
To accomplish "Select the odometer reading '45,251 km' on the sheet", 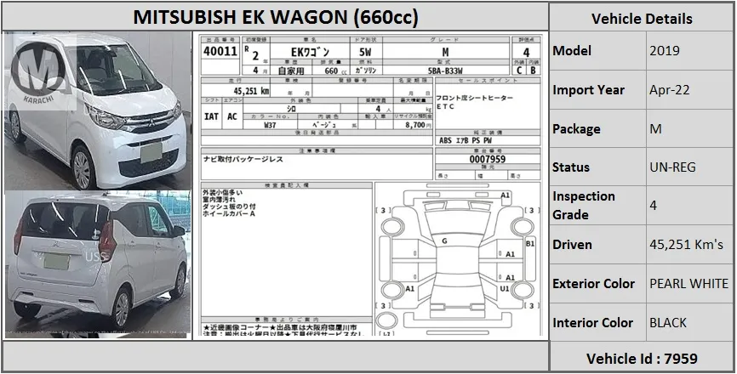I will click(x=251, y=91).
